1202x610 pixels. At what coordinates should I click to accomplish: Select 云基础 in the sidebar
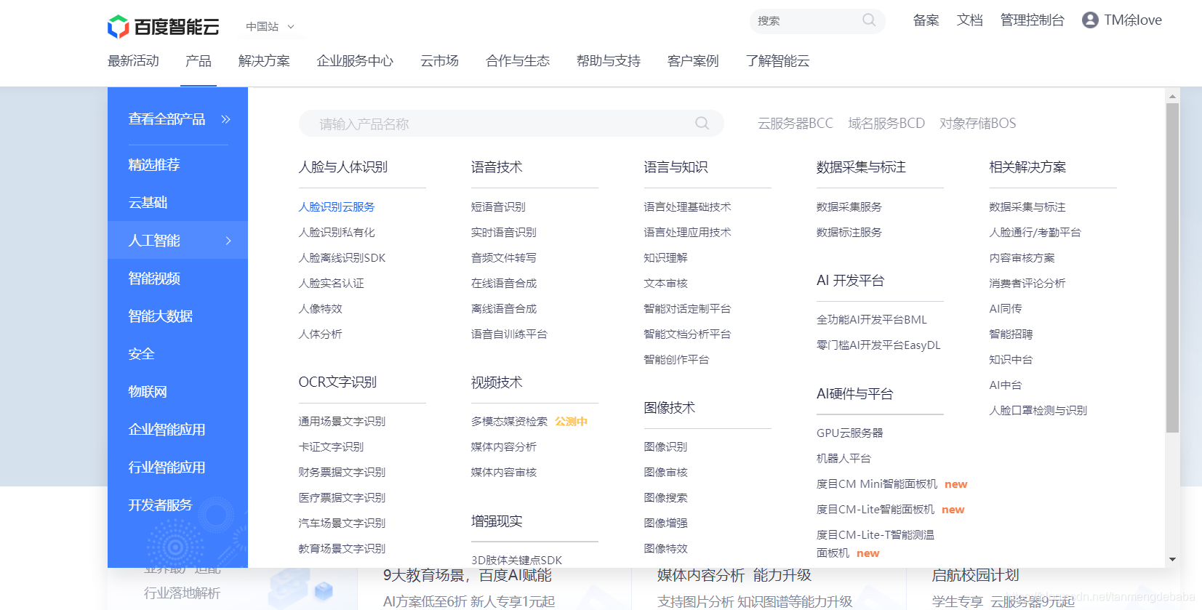click(148, 203)
